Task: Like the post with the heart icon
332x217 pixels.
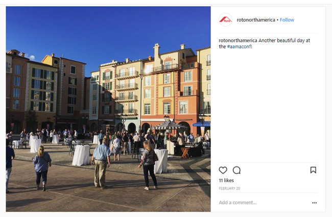Action: (223, 170)
